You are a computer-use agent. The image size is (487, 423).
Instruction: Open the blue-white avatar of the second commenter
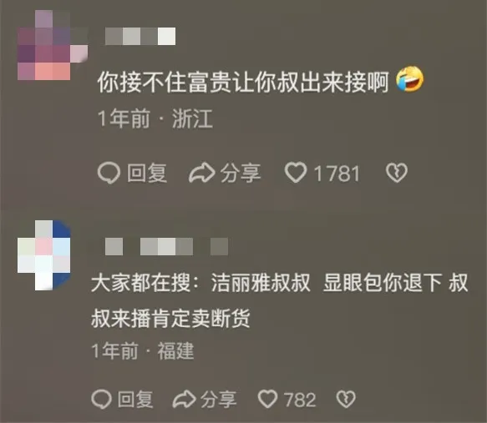44,255
